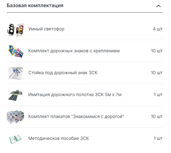Click 10 шт quantity beside sign stand

click(157, 73)
